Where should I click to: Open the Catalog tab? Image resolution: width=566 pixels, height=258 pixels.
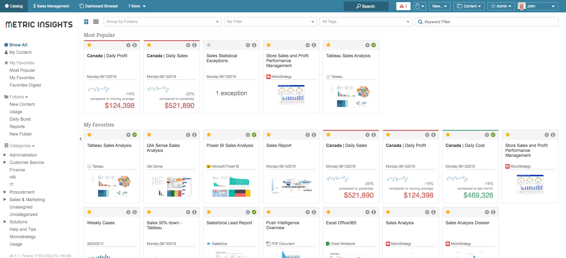coord(14,6)
